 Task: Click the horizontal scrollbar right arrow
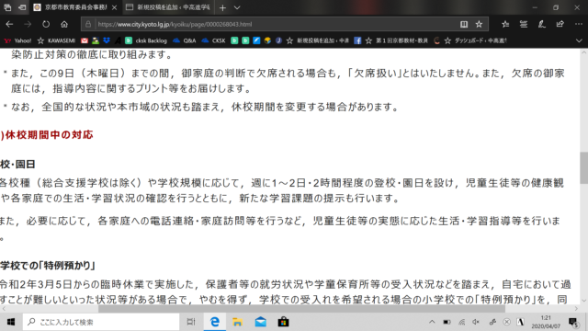pyautogui.click(x=576, y=309)
